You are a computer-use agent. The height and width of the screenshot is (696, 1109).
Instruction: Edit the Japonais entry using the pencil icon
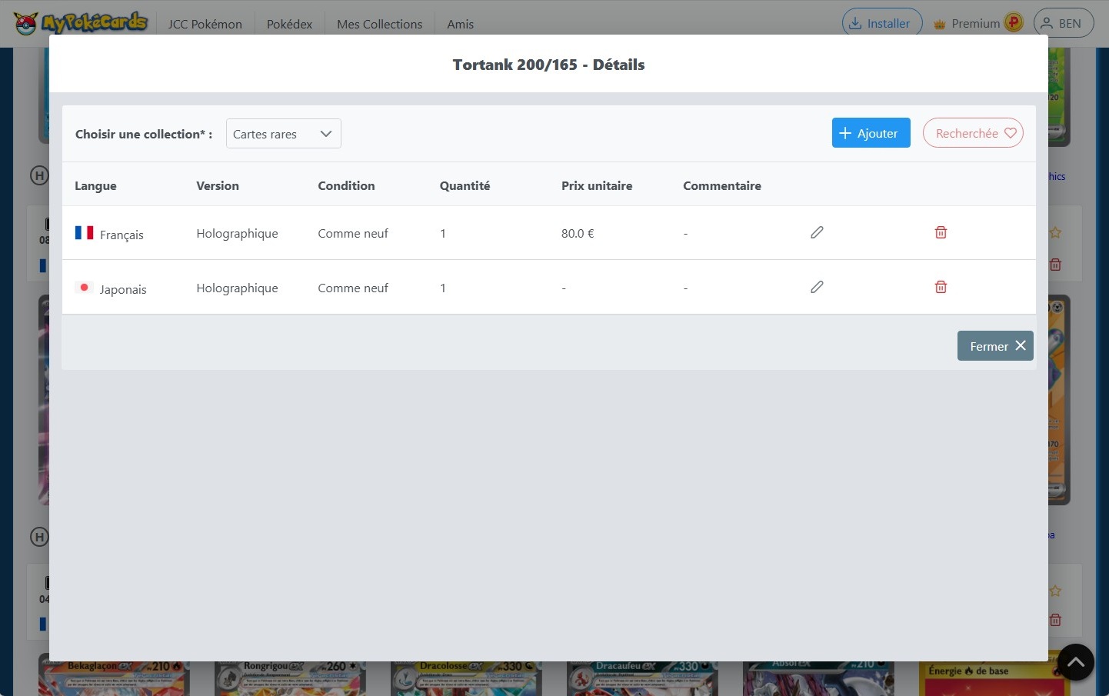(x=817, y=287)
